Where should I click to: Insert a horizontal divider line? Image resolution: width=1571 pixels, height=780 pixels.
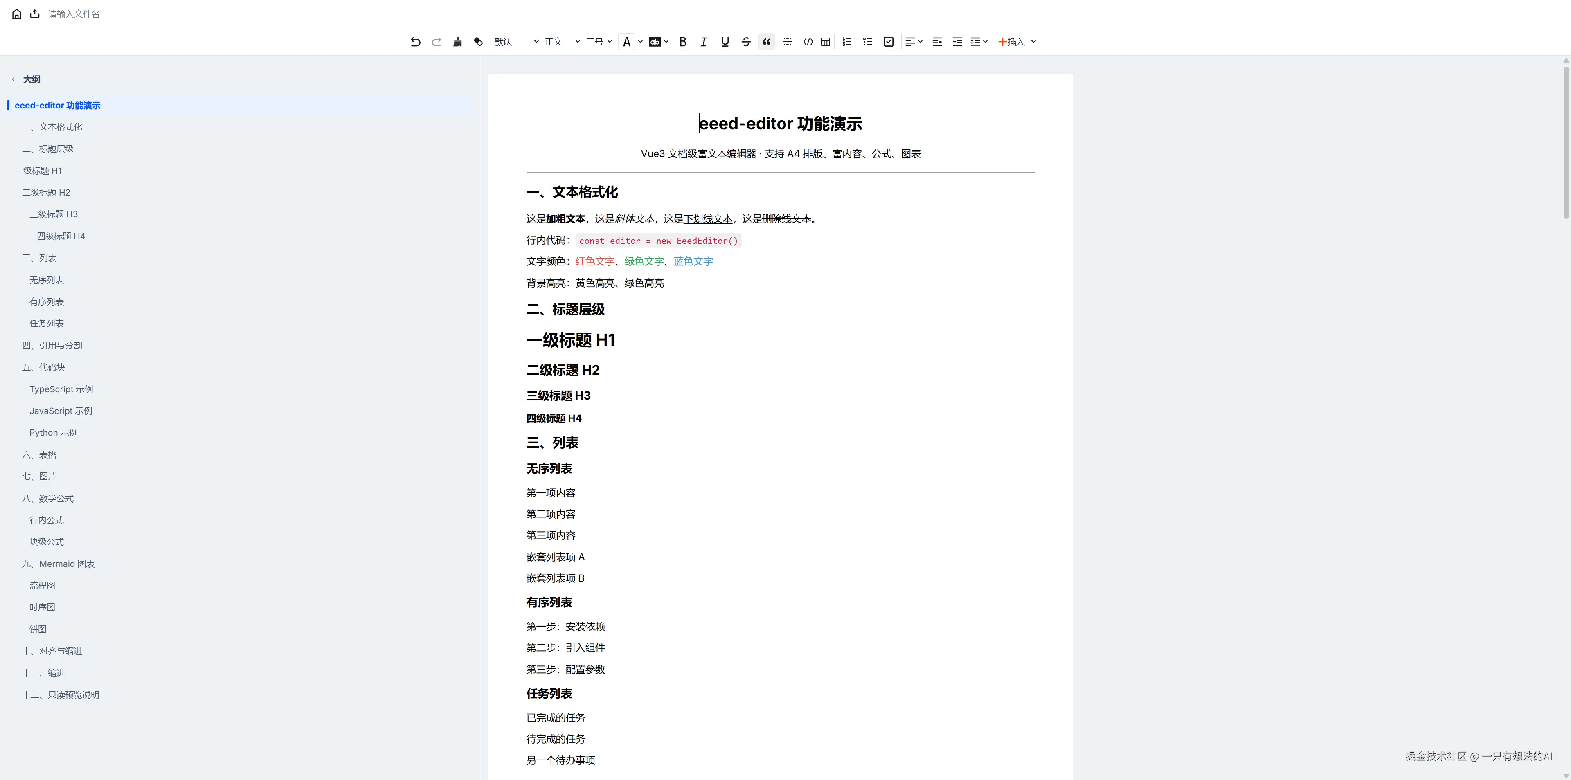[x=787, y=41]
